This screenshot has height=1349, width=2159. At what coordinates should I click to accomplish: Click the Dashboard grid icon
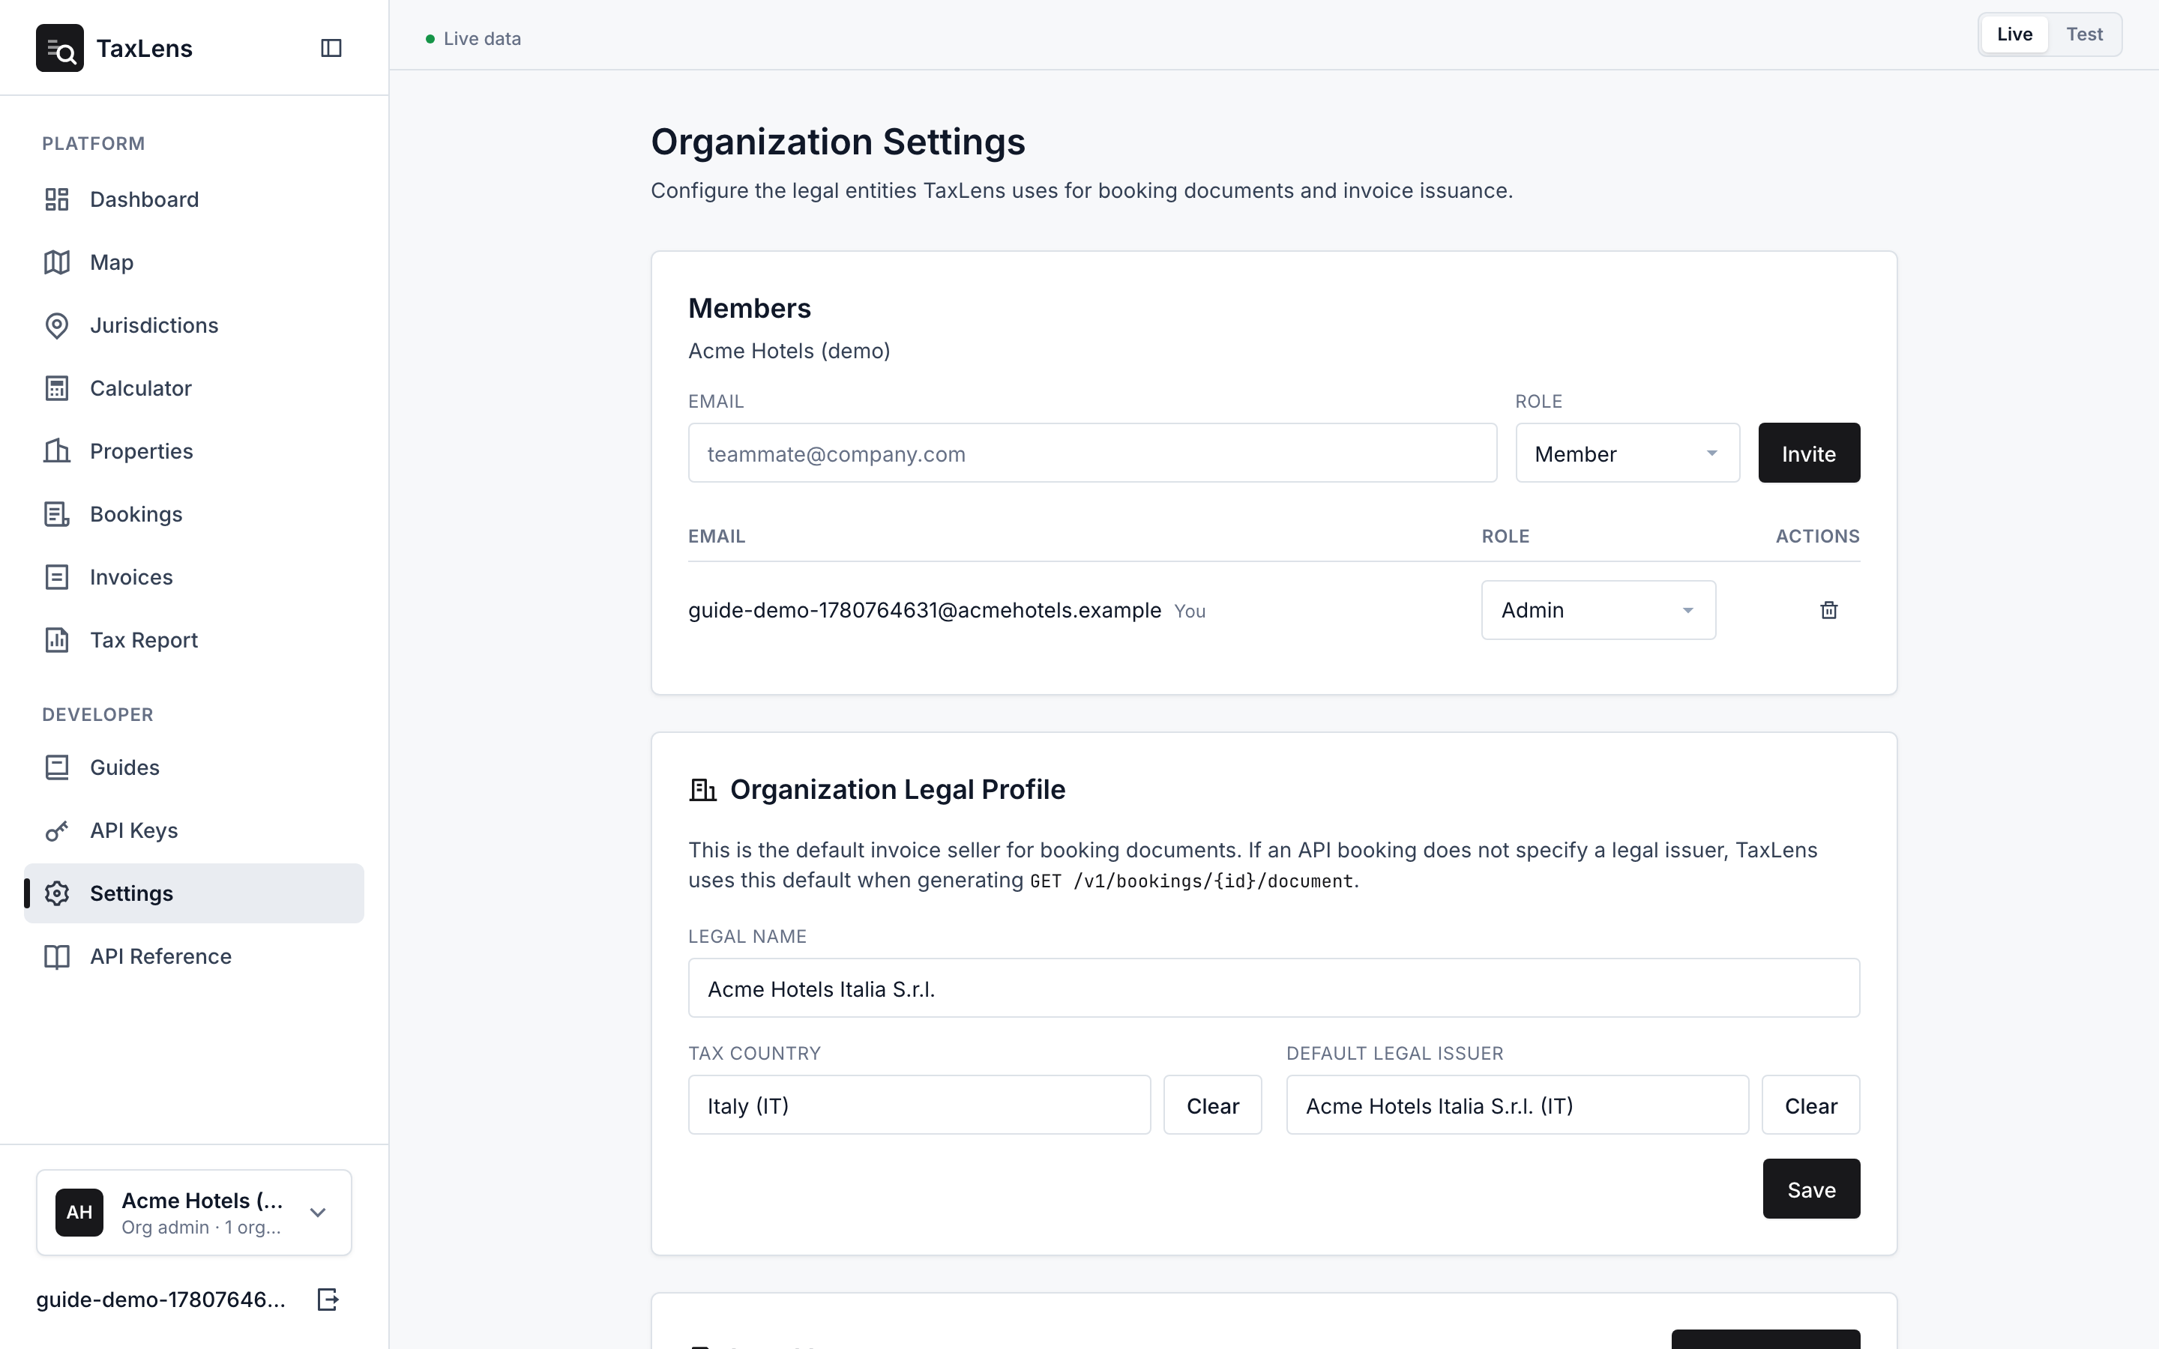pos(57,199)
